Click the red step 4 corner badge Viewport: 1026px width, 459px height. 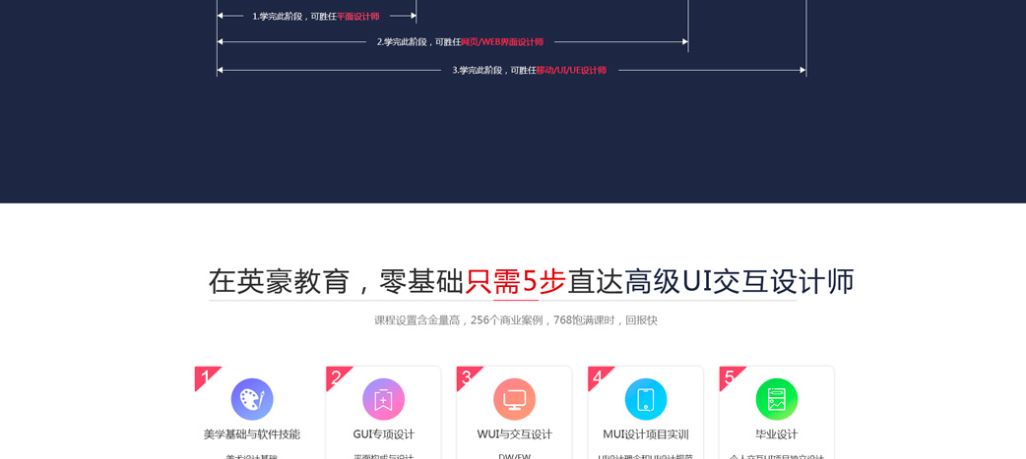click(598, 376)
